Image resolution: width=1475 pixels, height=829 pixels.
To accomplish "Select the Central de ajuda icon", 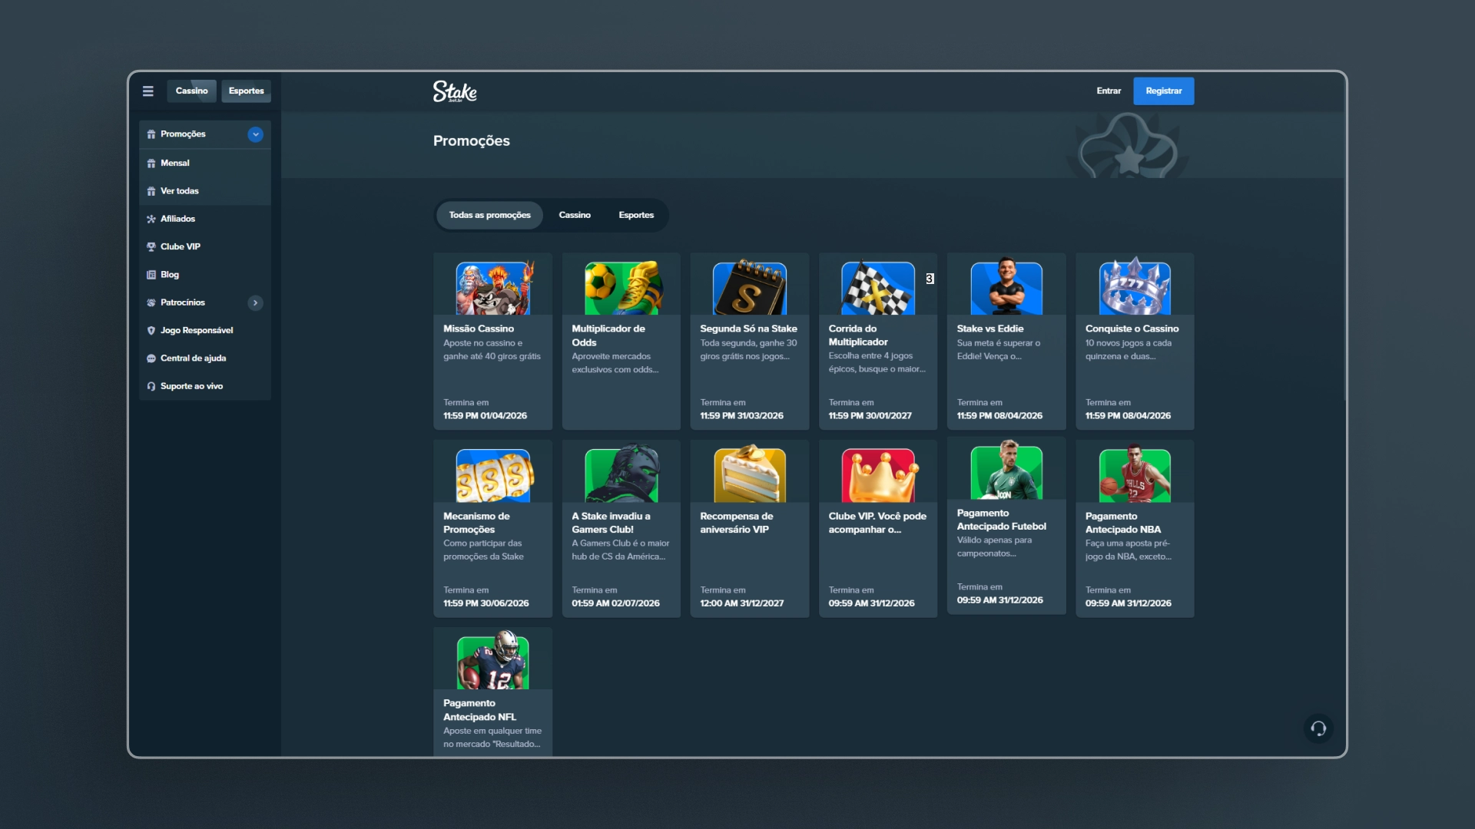I will pyautogui.click(x=151, y=358).
